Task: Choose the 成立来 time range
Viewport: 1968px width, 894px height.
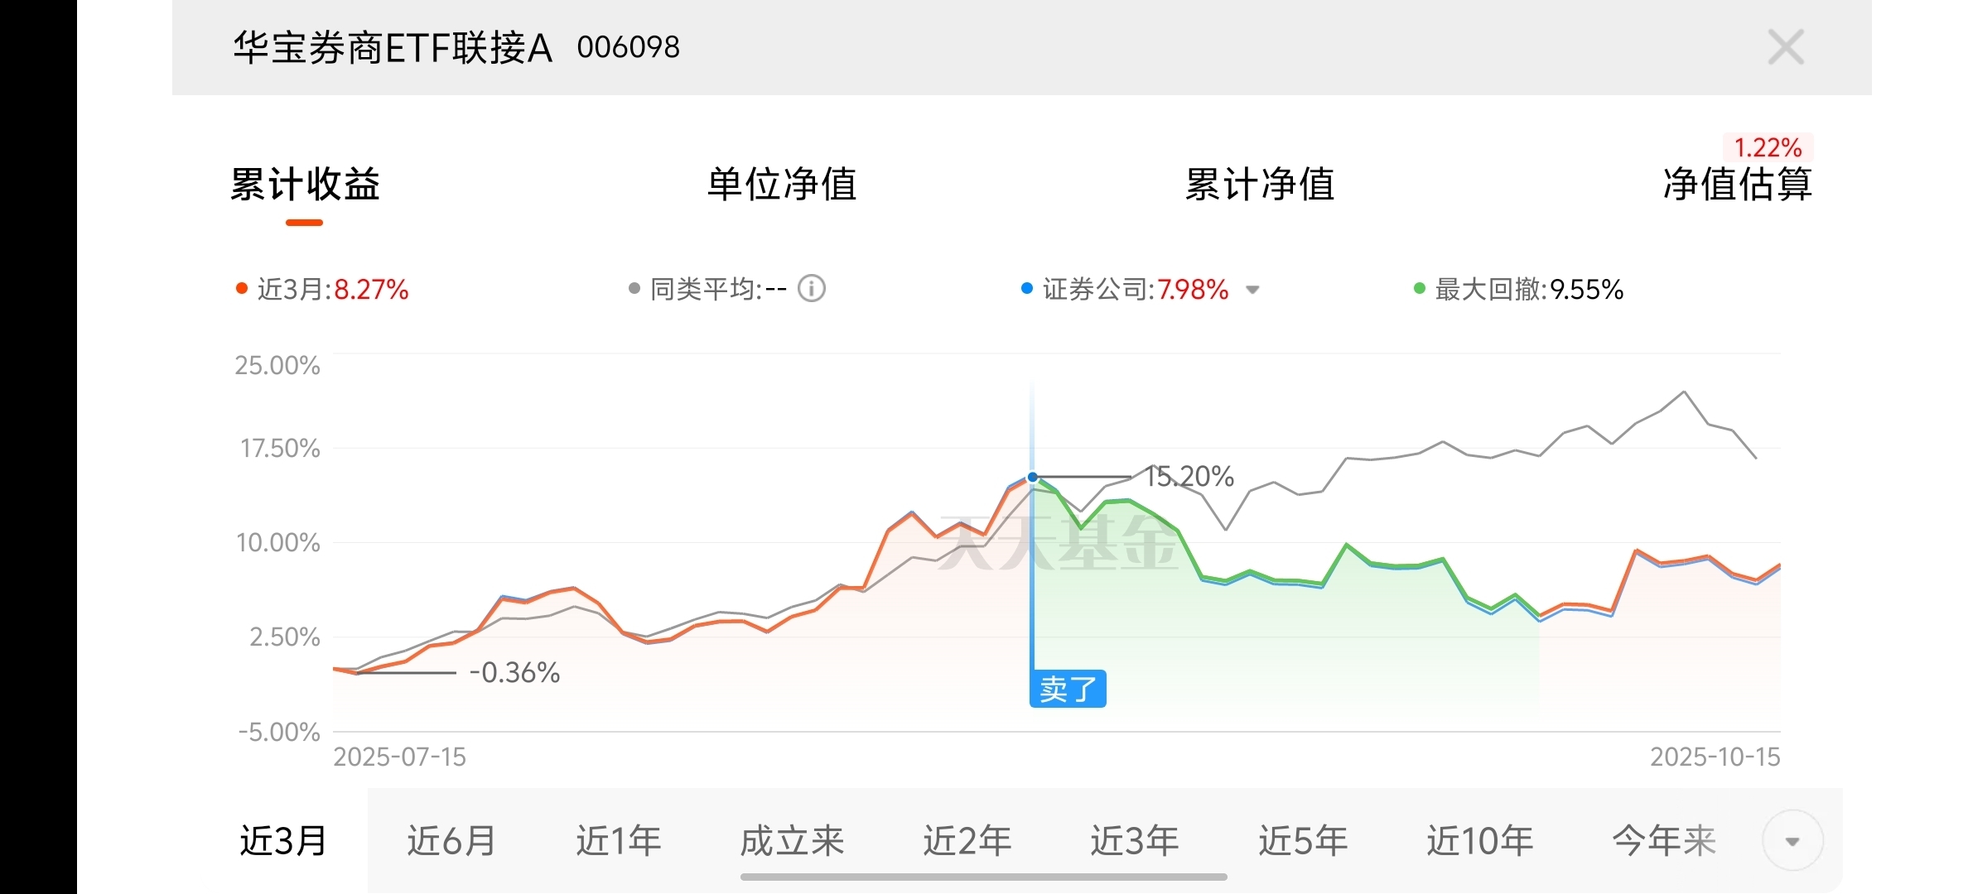Action: (x=791, y=841)
